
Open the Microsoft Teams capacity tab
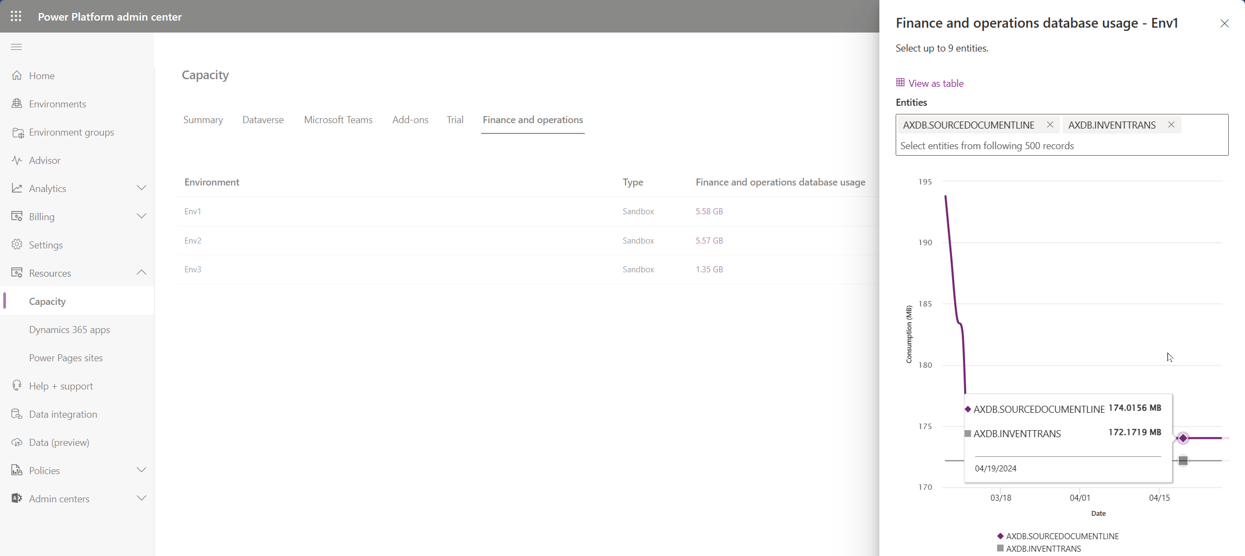point(338,120)
